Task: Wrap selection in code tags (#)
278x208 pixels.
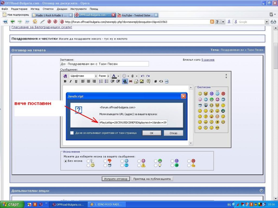Action: (x=156, y=81)
